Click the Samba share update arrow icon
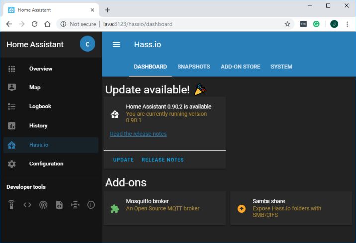Image resolution: width=356 pixels, height=243 pixels. tap(241, 209)
